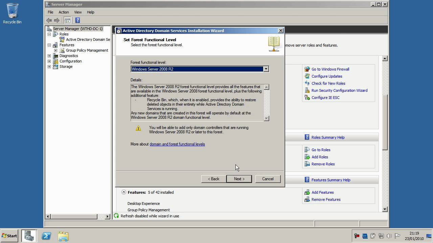Click the Server Manager taskbar button
The width and height of the screenshot is (433, 243).
tap(29, 236)
